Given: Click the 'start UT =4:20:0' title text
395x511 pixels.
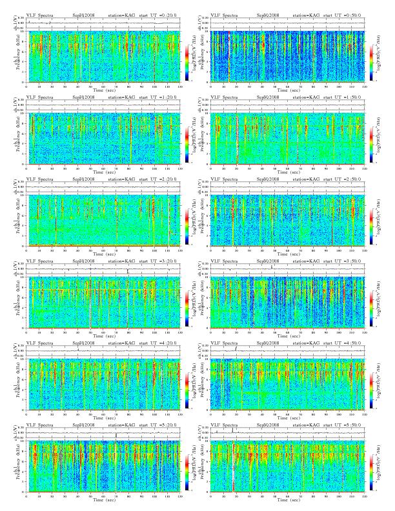Looking at the screenshot, I should 158,343.
